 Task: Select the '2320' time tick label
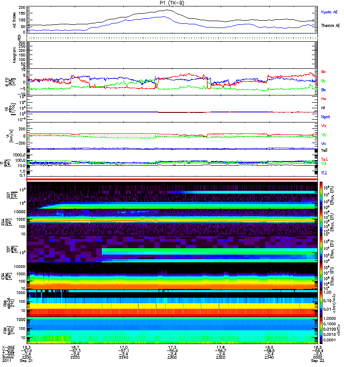click(221, 357)
